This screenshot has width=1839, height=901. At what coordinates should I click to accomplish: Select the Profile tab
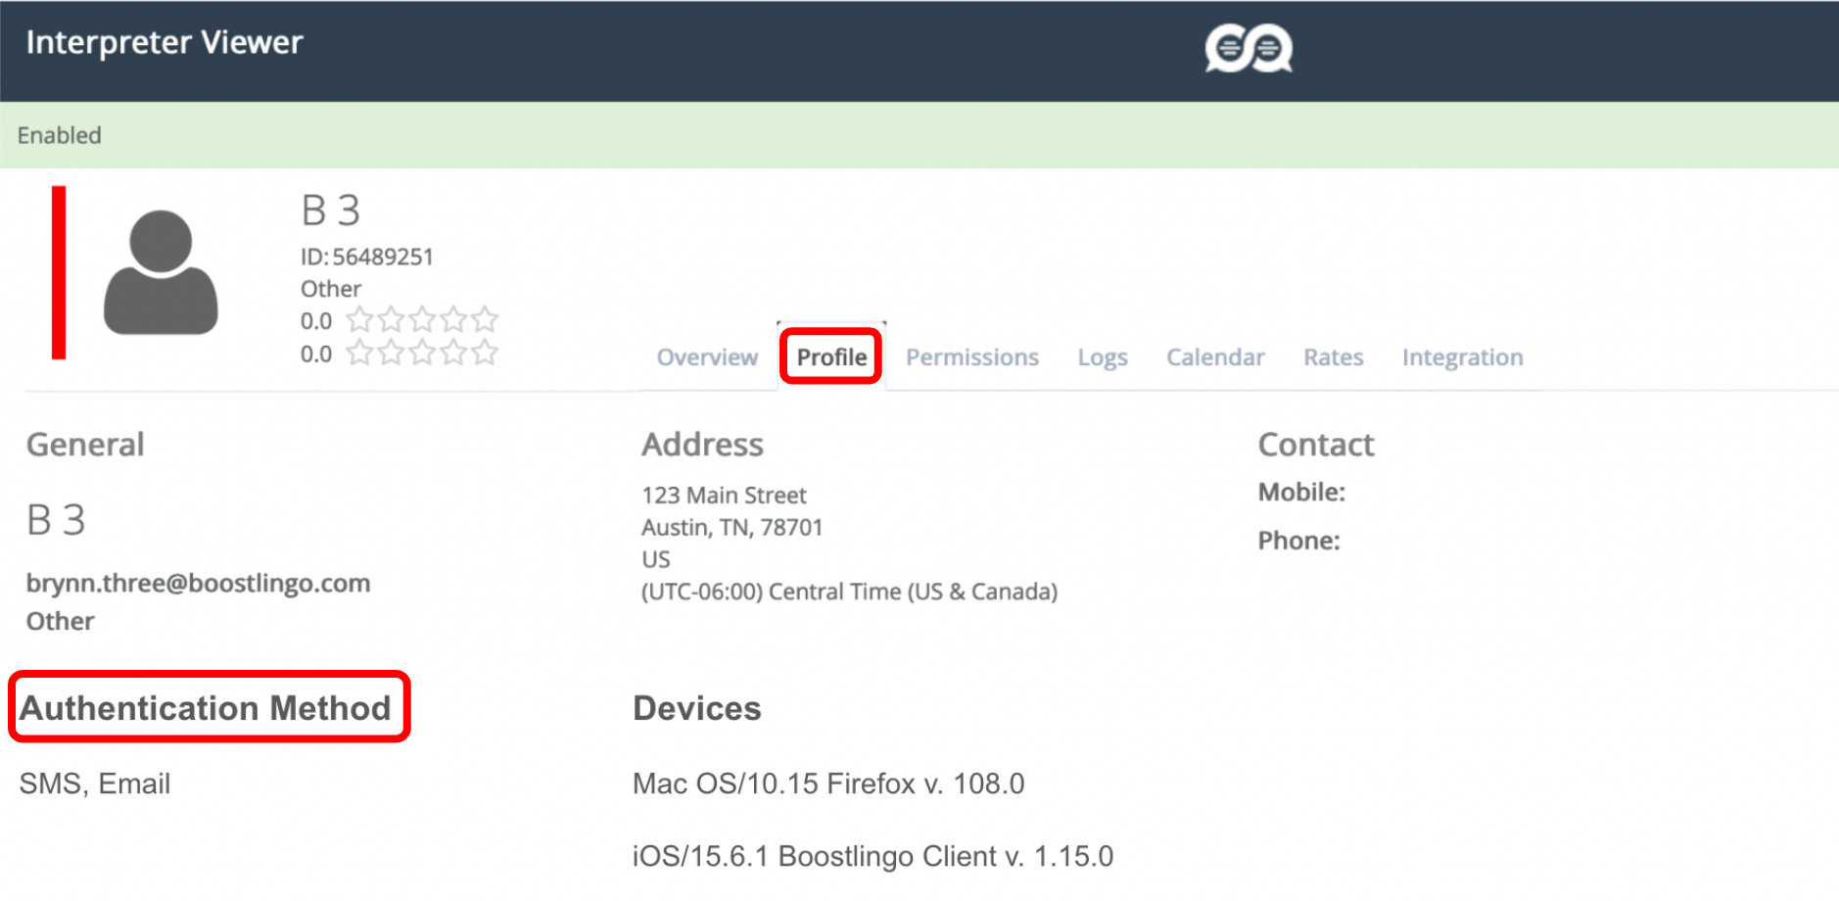point(831,357)
